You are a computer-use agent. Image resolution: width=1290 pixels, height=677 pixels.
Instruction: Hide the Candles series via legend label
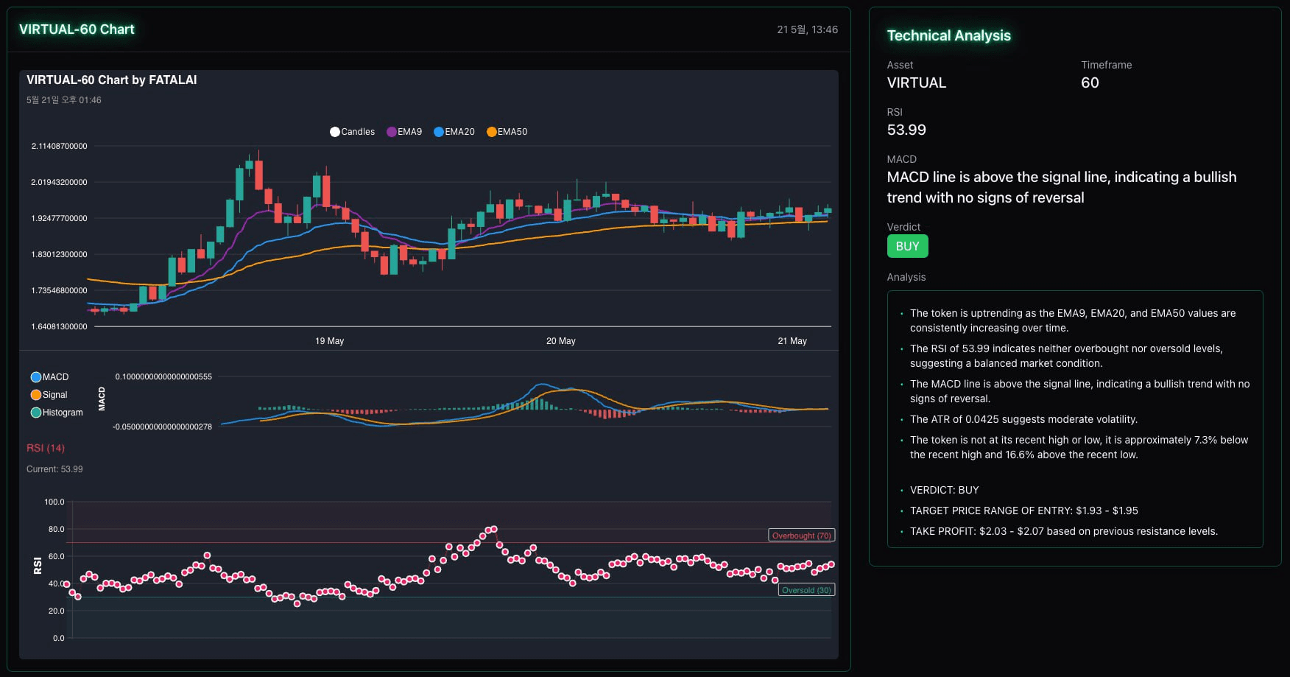pyautogui.click(x=358, y=132)
